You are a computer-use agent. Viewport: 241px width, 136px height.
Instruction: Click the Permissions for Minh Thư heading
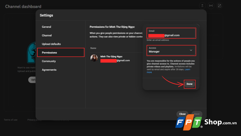click(x=112, y=27)
